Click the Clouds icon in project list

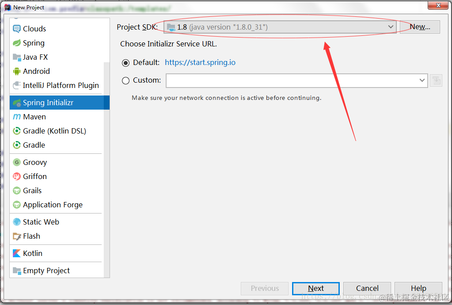pos(17,29)
